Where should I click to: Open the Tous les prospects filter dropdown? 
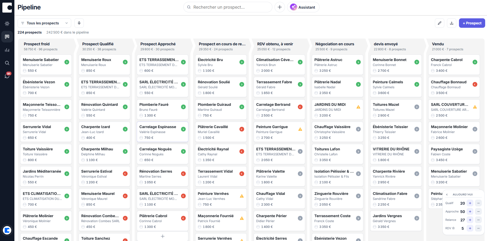[x=44, y=23]
